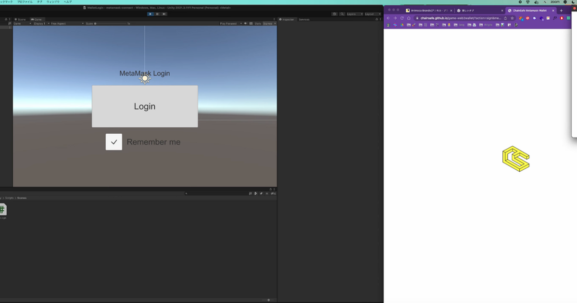The width and height of the screenshot is (577, 303).
Task: Open the Layers dropdown in Unity
Action: coord(354,14)
